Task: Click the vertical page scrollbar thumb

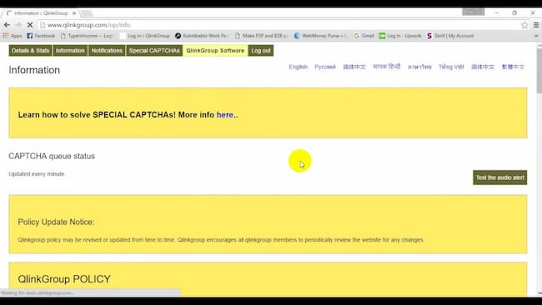Action: (x=539, y=71)
